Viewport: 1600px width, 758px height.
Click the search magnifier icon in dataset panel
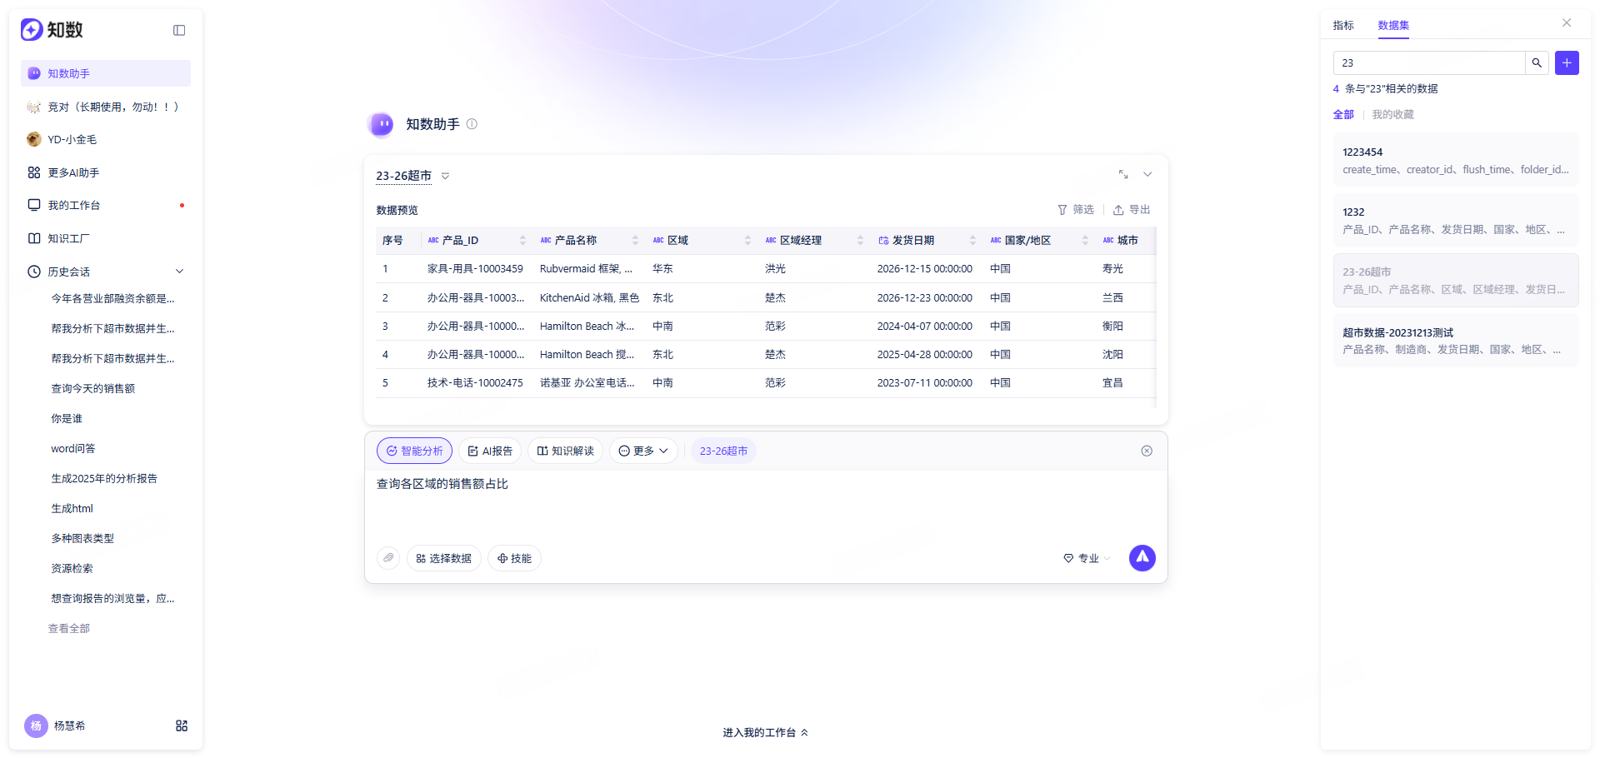tap(1537, 62)
